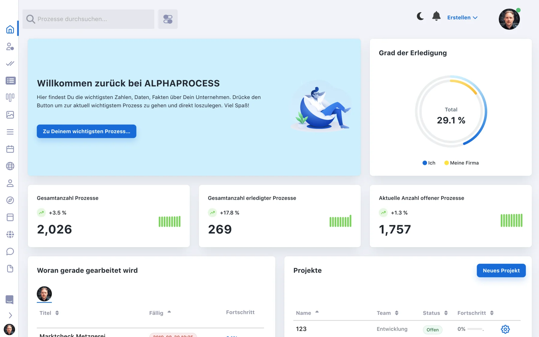Open the globe icon in sidebar
Viewport: 539px width, 337px height.
tap(10, 166)
